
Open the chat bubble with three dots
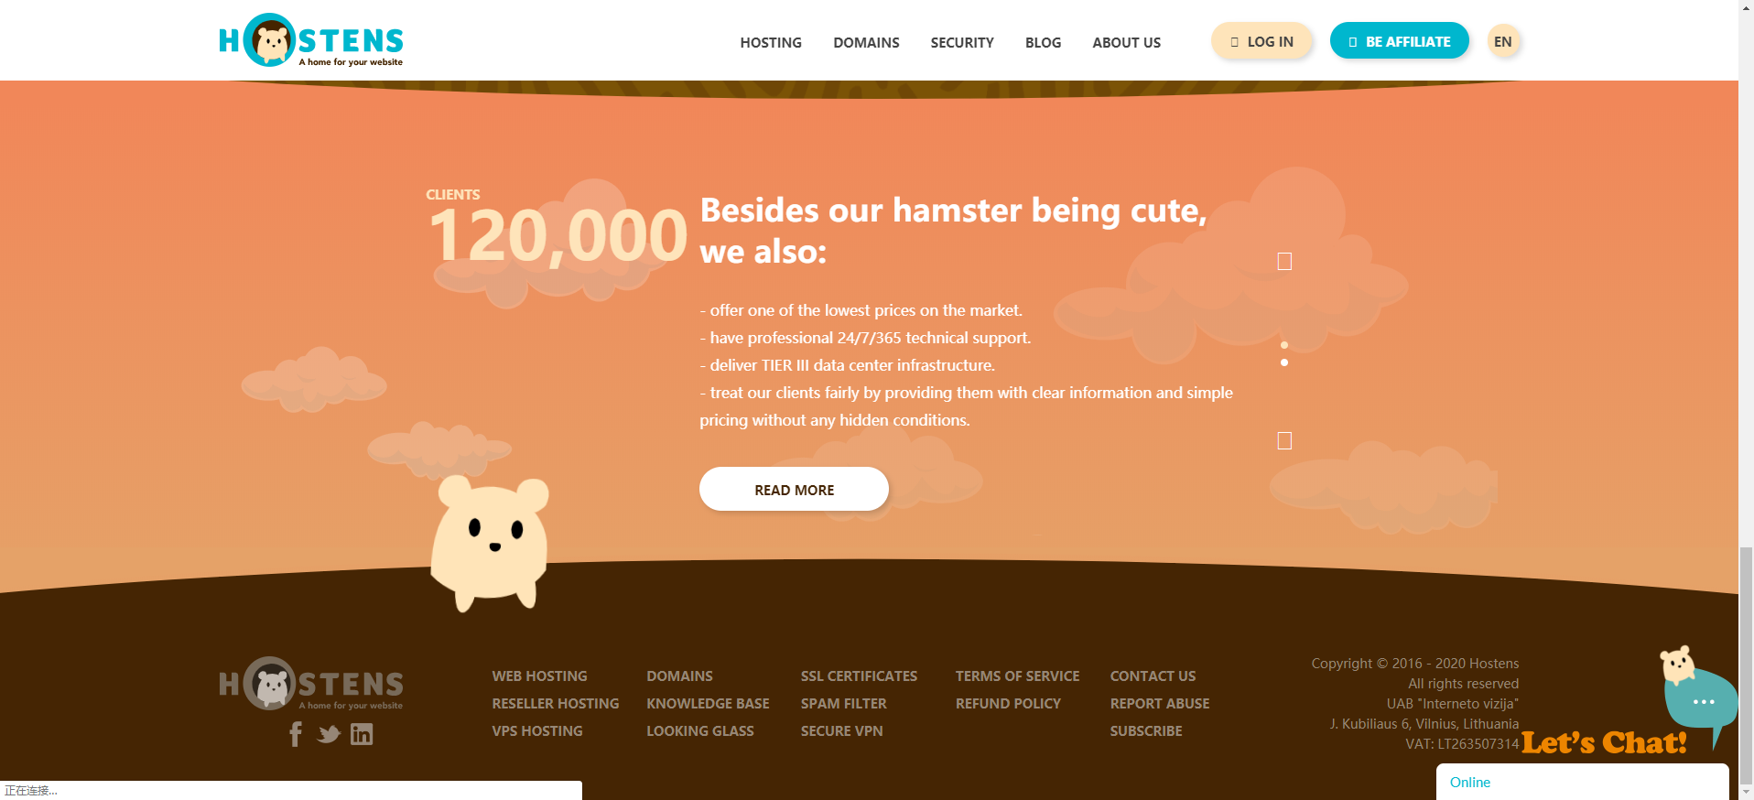point(1701,700)
